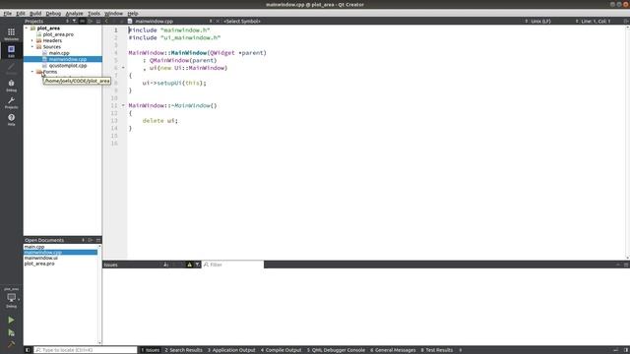Show the Application Output pane

[x=231, y=350]
